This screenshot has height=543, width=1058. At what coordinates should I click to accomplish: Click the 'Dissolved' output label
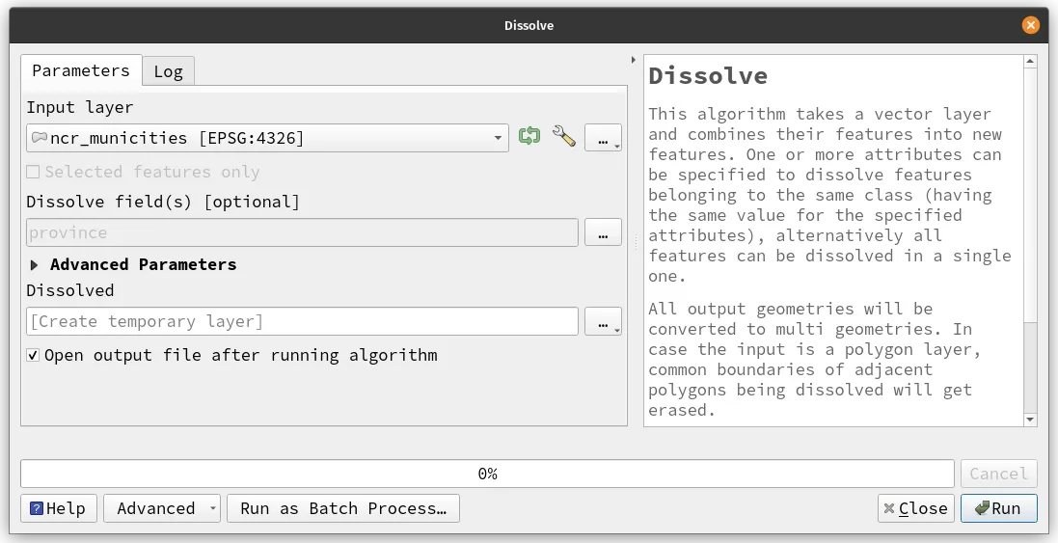pos(70,290)
